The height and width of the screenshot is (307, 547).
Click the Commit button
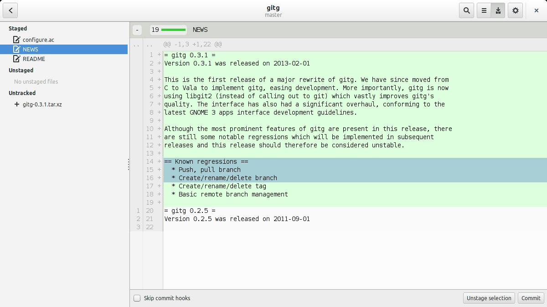click(531, 298)
